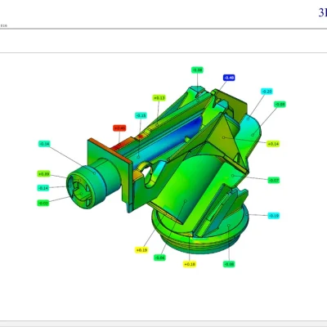Viewport: 327px width, 327px height.
Task: Select the keyhole-shaped opening on the model
Action: [x=146, y=173]
